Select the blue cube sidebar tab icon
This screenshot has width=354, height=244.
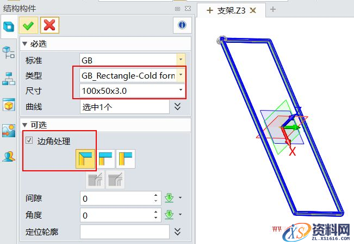click(x=8, y=27)
